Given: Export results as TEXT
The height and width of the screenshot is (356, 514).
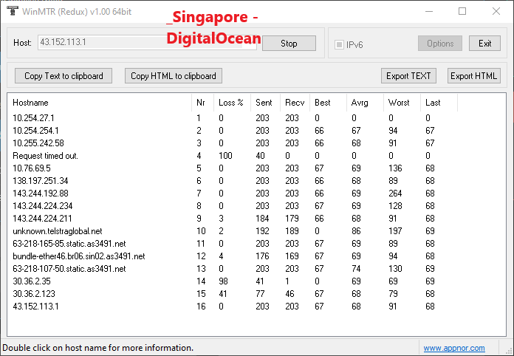Looking at the screenshot, I should (408, 76).
